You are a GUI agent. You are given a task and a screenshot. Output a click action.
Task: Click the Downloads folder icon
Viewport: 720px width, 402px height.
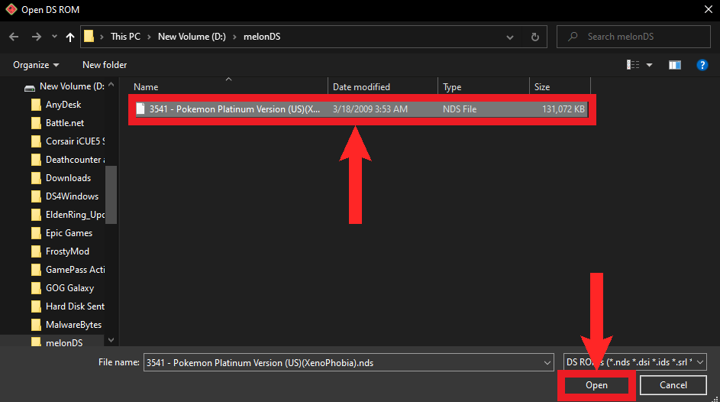coord(36,178)
